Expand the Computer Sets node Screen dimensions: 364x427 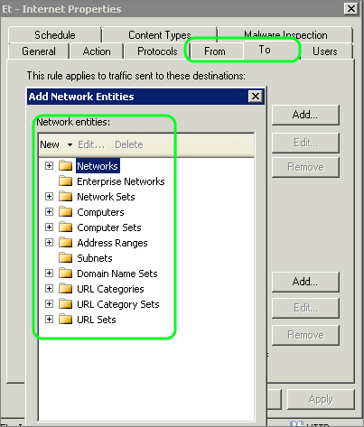pos(49,227)
